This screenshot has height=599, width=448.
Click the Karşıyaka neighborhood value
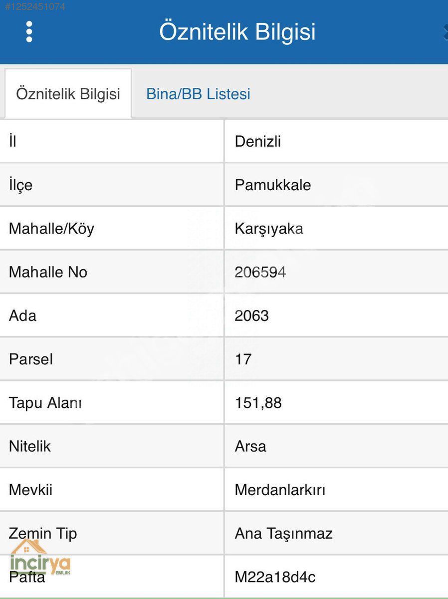click(269, 229)
